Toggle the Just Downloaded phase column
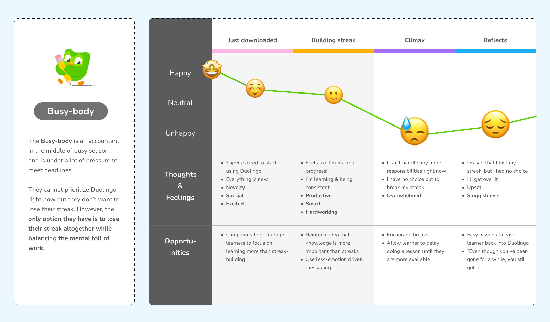The height and width of the screenshot is (322, 550). [253, 41]
